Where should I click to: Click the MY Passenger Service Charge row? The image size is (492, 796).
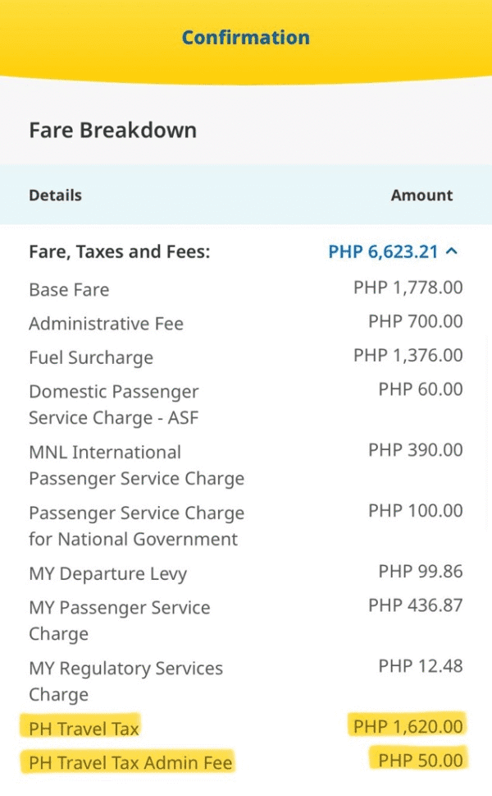(120, 619)
